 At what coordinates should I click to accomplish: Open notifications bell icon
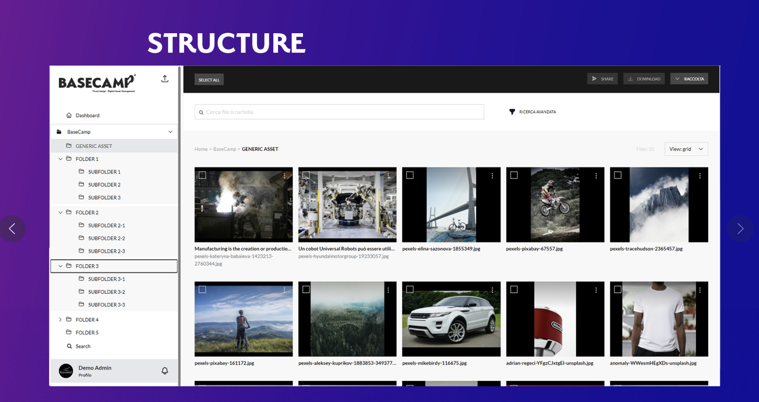pyautogui.click(x=165, y=371)
